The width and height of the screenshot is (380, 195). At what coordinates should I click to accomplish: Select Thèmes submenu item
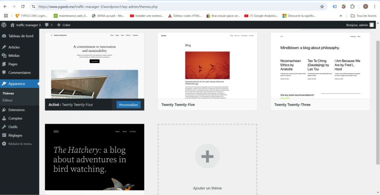[x=8, y=93]
